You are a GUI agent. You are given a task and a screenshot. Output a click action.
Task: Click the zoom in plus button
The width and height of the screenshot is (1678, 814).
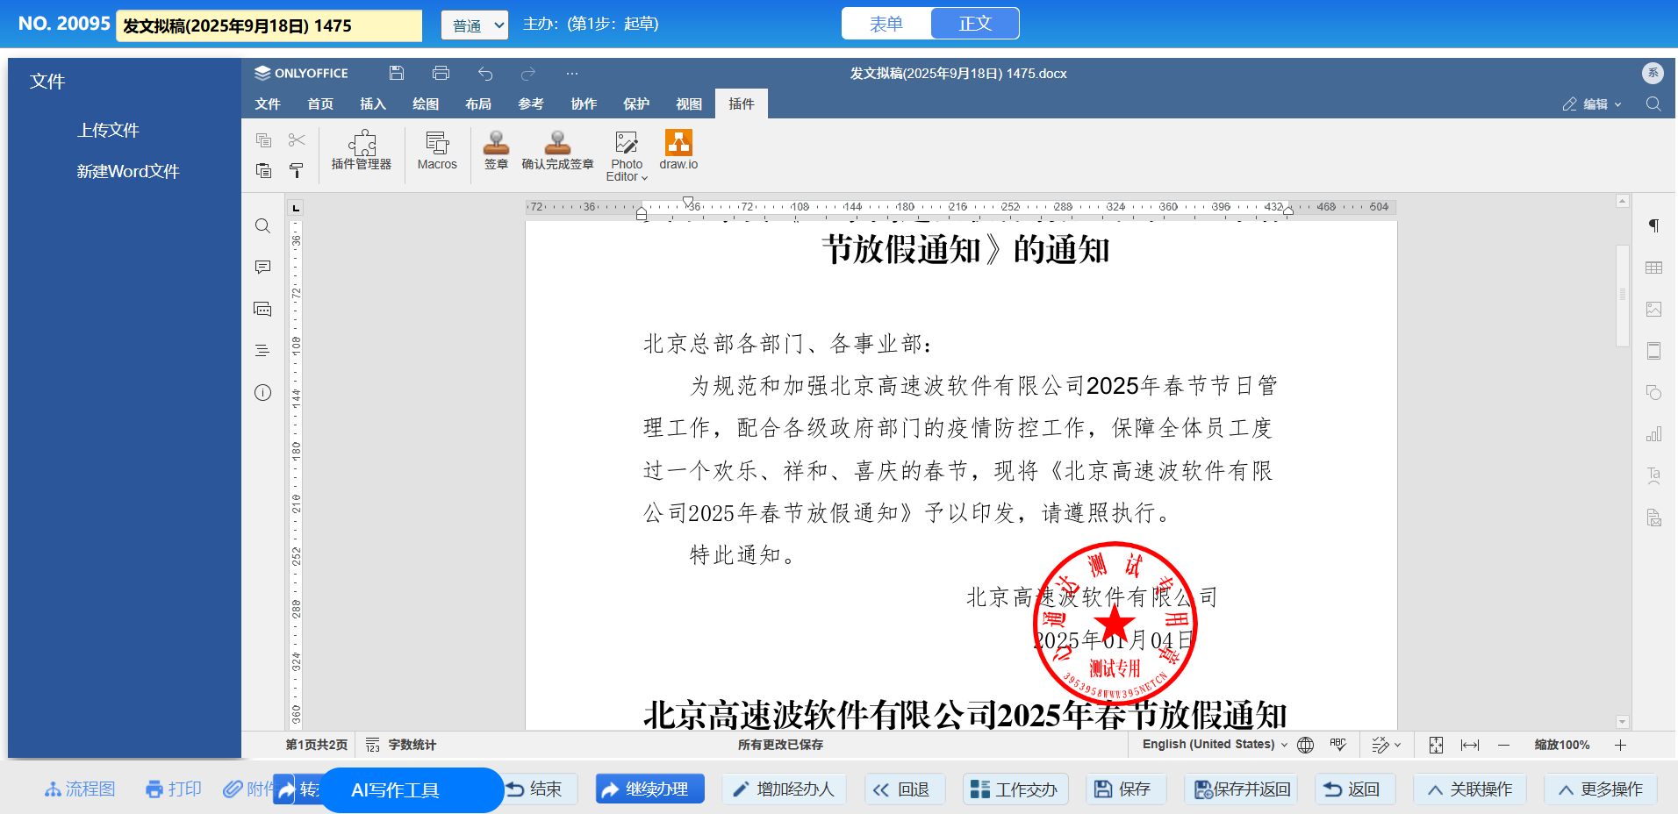point(1620,745)
